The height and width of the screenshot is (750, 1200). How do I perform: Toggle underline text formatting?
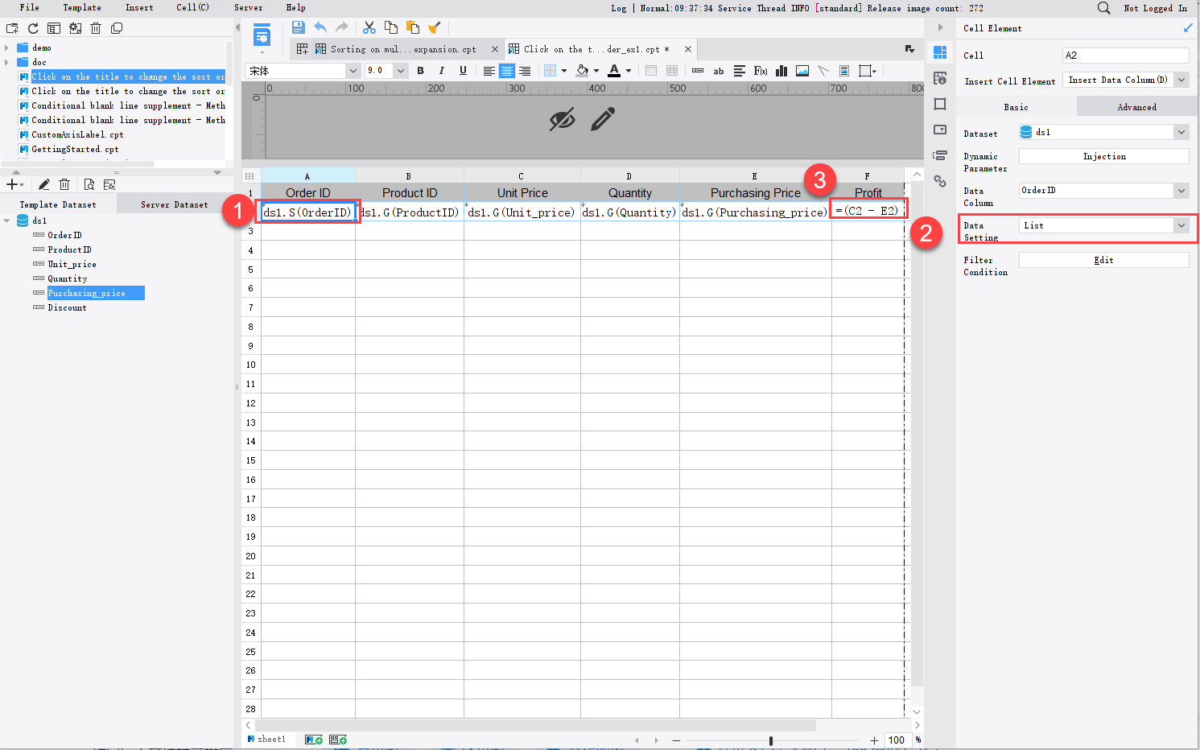pyautogui.click(x=463, y=71)
